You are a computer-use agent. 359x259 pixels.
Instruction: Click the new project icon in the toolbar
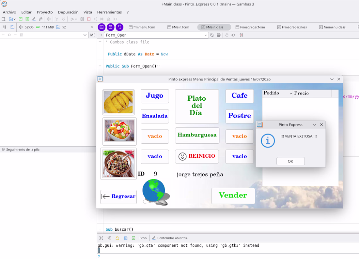click(4, 19)
